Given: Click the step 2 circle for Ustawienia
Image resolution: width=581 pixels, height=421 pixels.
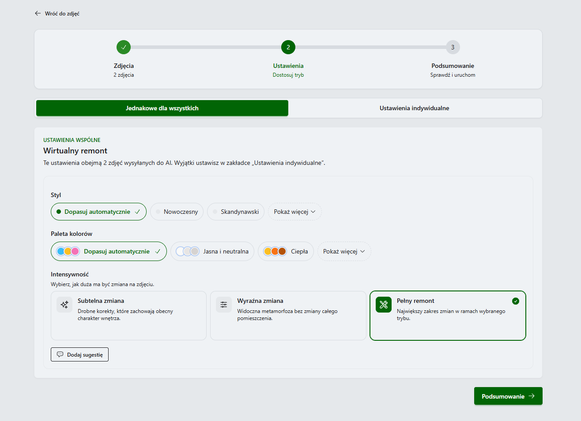Looking at the screenshot, I should (x=288, y=47).
